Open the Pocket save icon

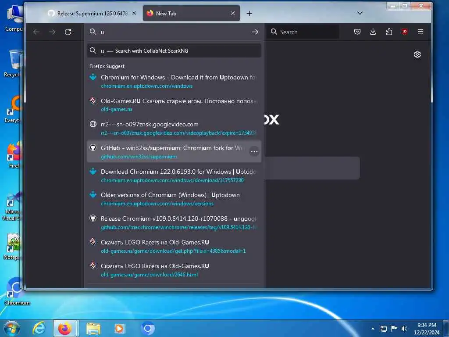(x=357, y=32)
